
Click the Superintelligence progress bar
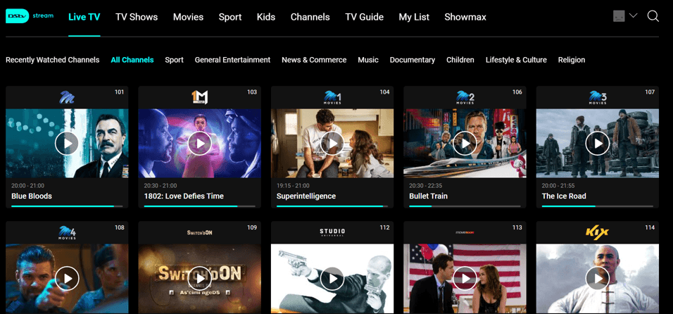[x=332, y=206]
